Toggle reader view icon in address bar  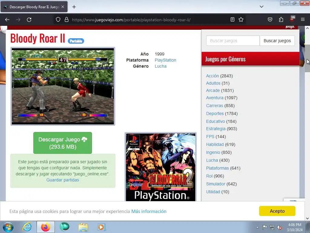click(232, 19)
